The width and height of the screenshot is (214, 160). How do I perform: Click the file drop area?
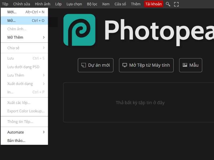(139, 102)
